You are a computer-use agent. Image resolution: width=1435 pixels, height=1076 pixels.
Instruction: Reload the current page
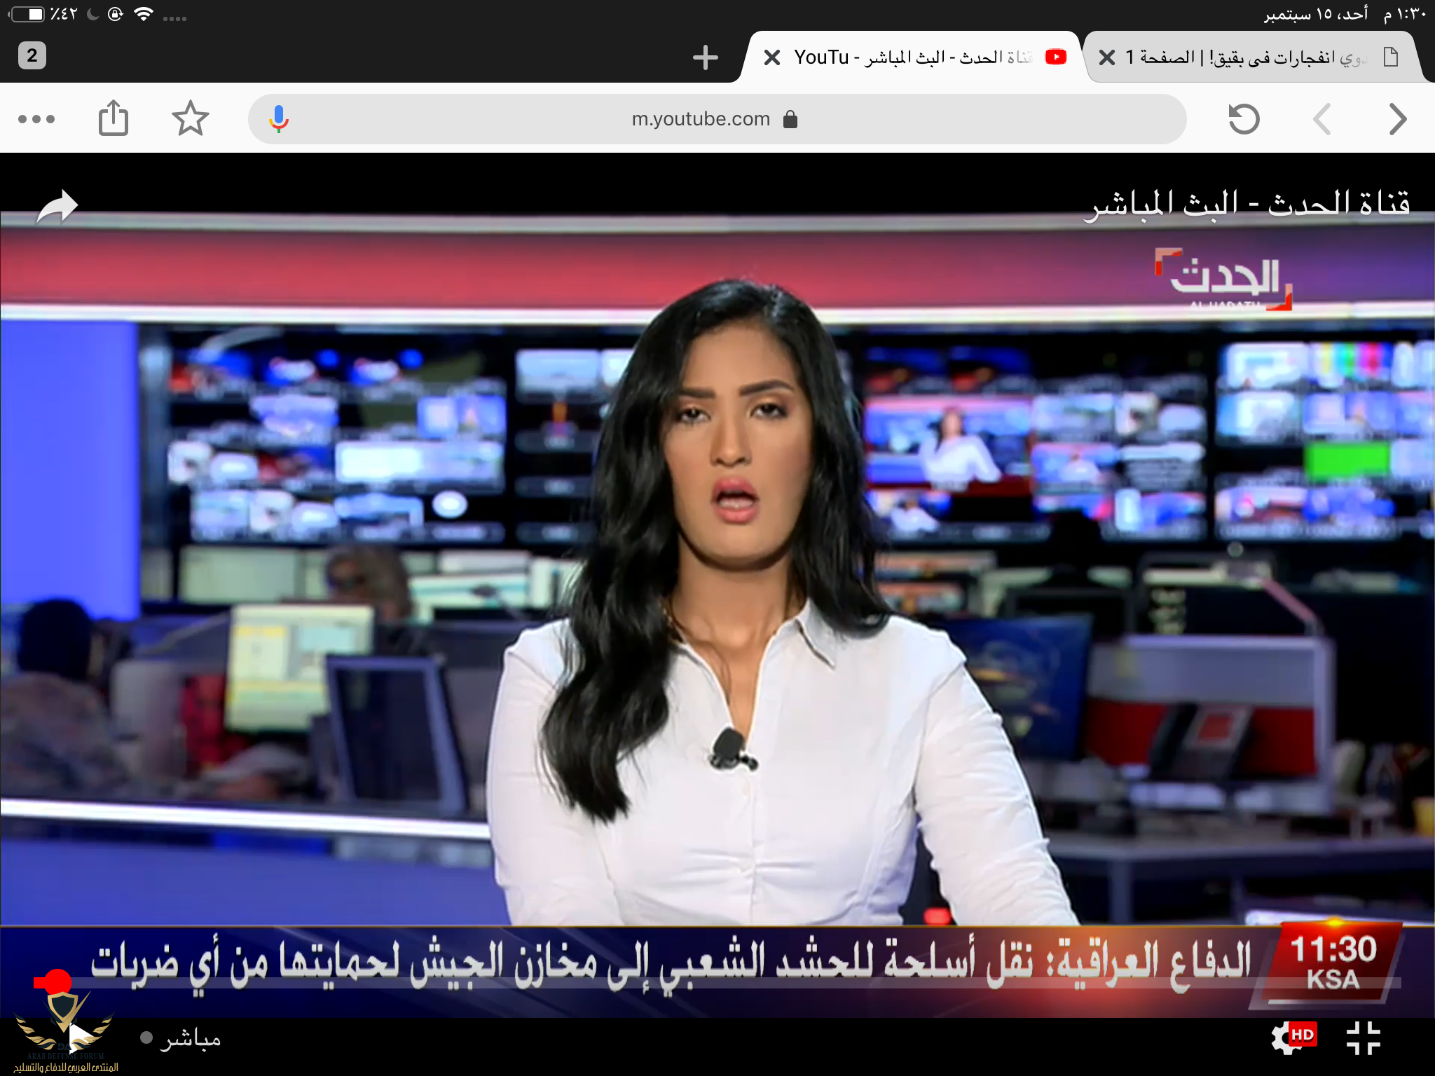(1244, 118)
